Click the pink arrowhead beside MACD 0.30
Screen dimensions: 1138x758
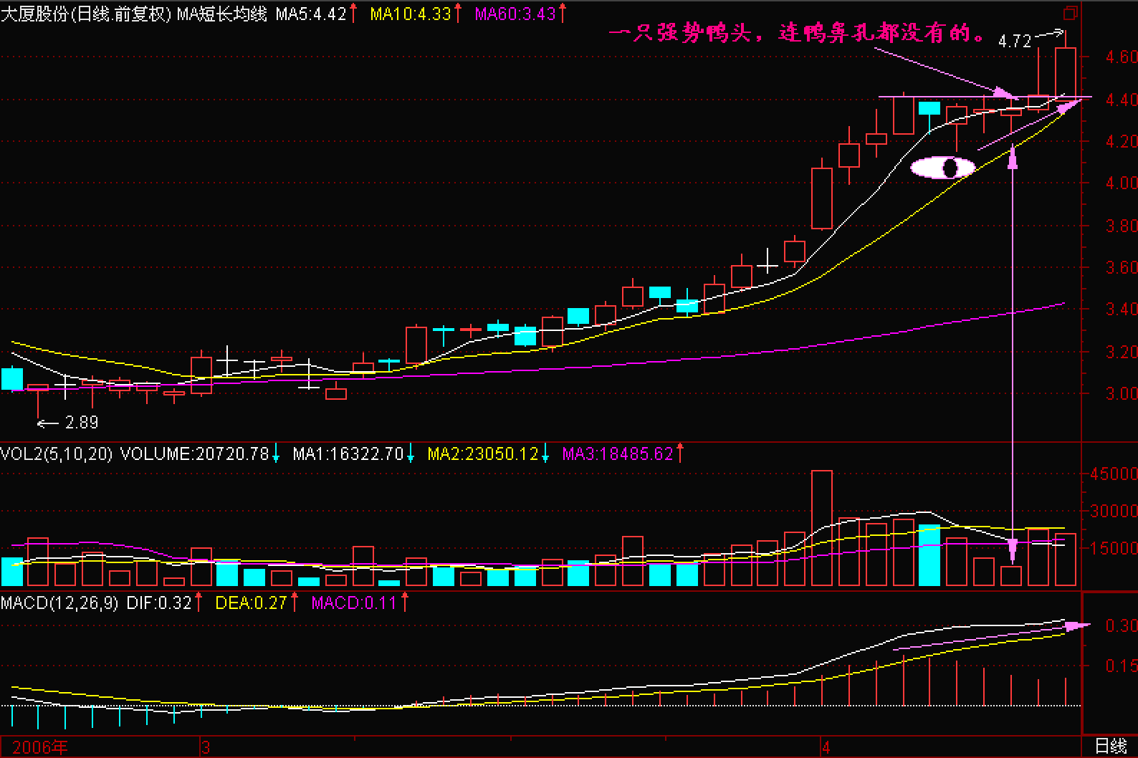click(1074, 626)
